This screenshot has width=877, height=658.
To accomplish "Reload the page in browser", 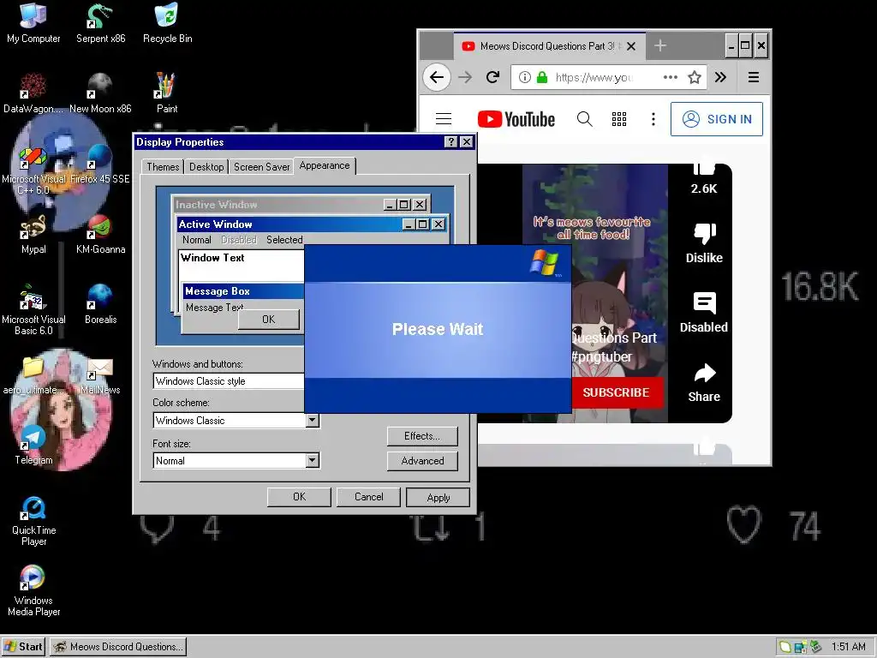I will pos(492,77).
